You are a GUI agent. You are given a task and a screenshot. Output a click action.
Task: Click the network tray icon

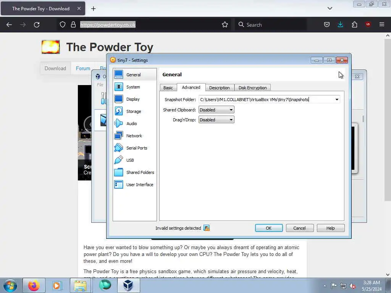343,286
